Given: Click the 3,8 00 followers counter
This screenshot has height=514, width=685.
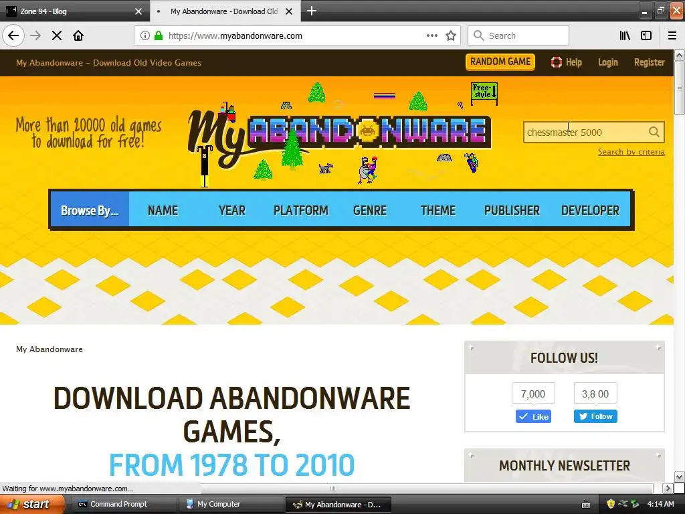Looking at the screenshot, I should [595, 394].
